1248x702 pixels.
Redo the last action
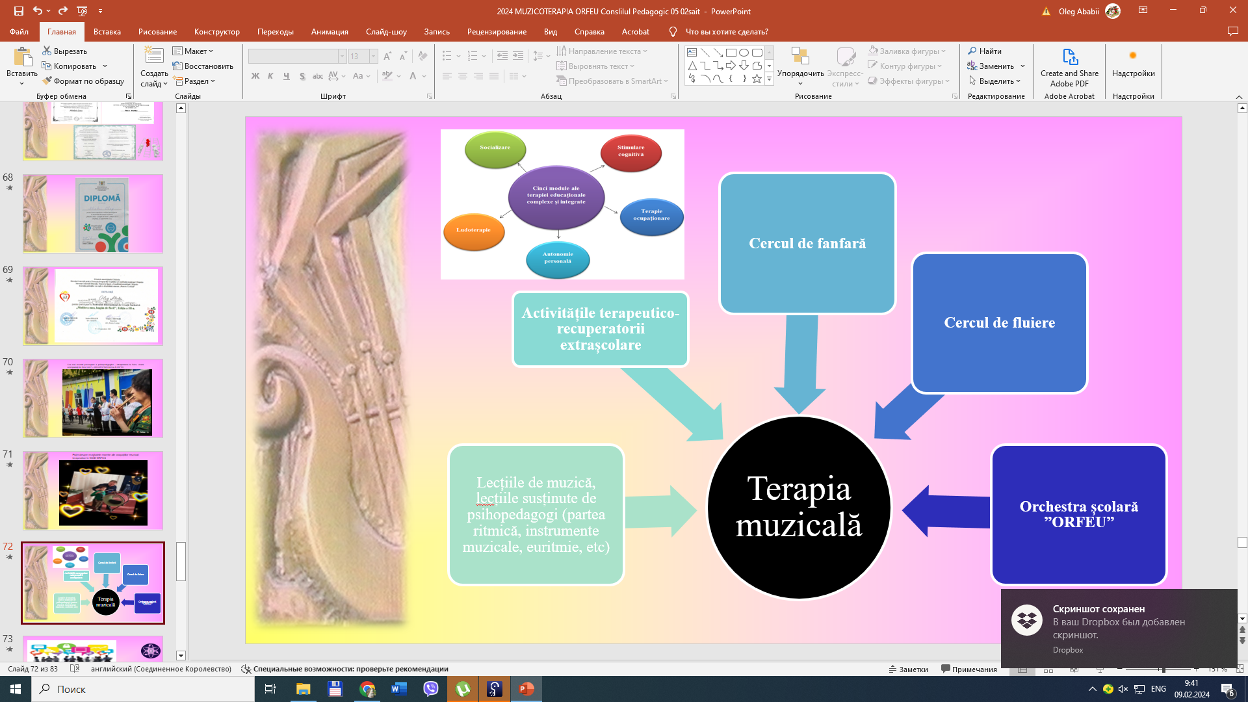pos(63,11)
